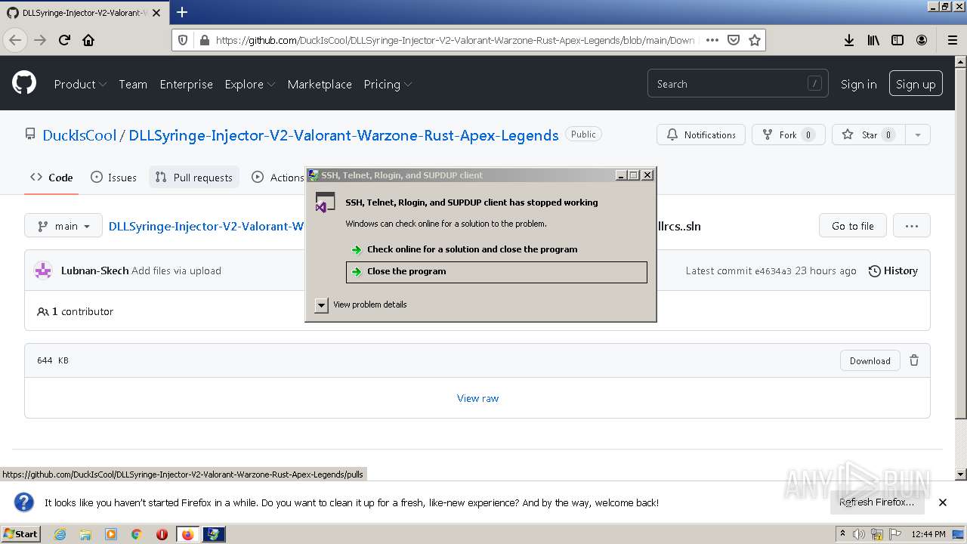Switch to the Actions tab
Viewport: 967px width, 544px height.
point(277,178)
